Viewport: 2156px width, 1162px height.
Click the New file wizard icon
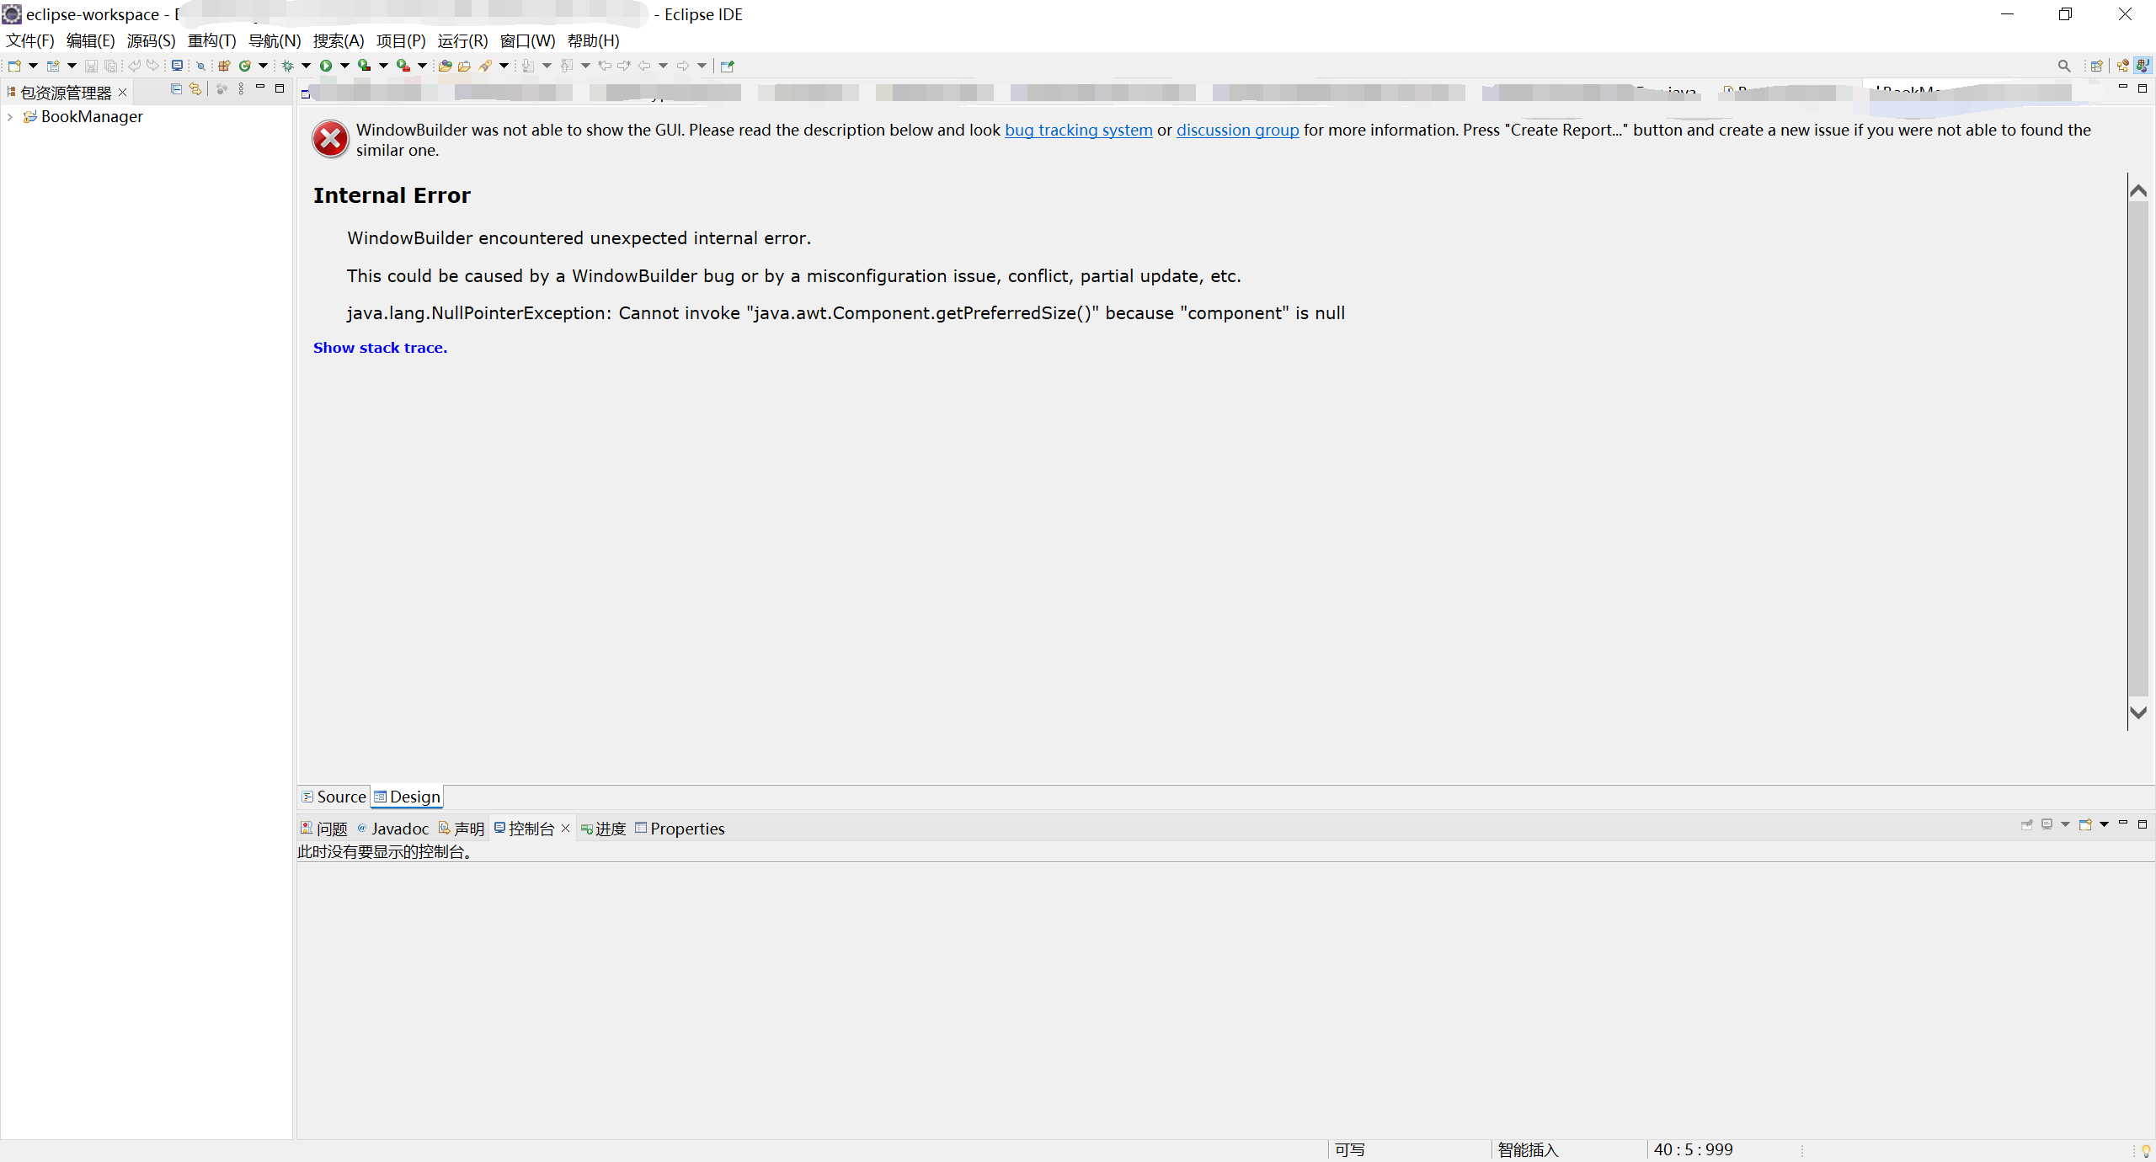click(14, 66)
